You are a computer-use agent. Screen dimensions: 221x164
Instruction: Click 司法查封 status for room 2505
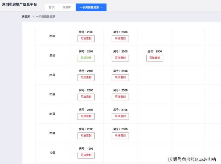click(x=120, y=58)
